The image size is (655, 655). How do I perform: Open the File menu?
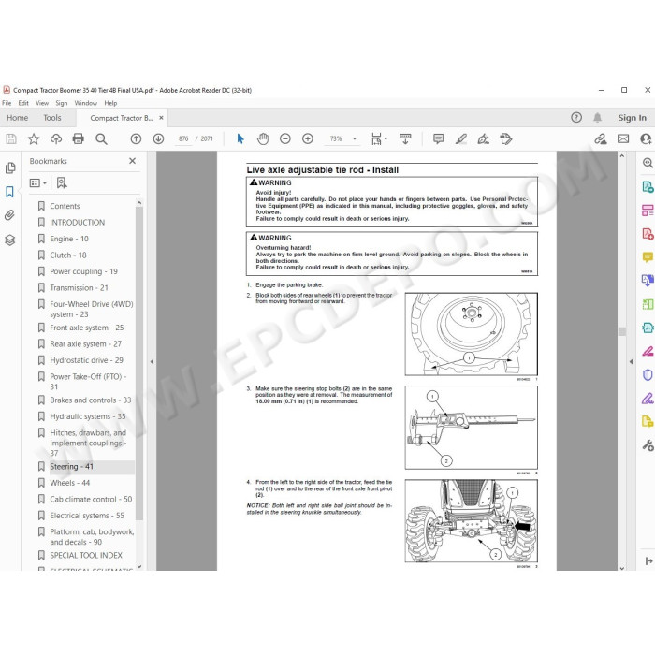[7, 103]
